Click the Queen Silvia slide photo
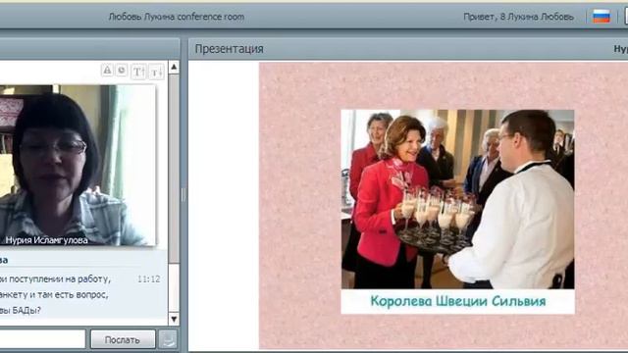The width and height of the screenshot is (628, 353). click(457, 199)
